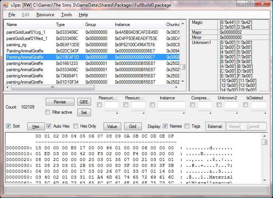Click the Commit button
The image size is (273, 198).
pos(253,126)
